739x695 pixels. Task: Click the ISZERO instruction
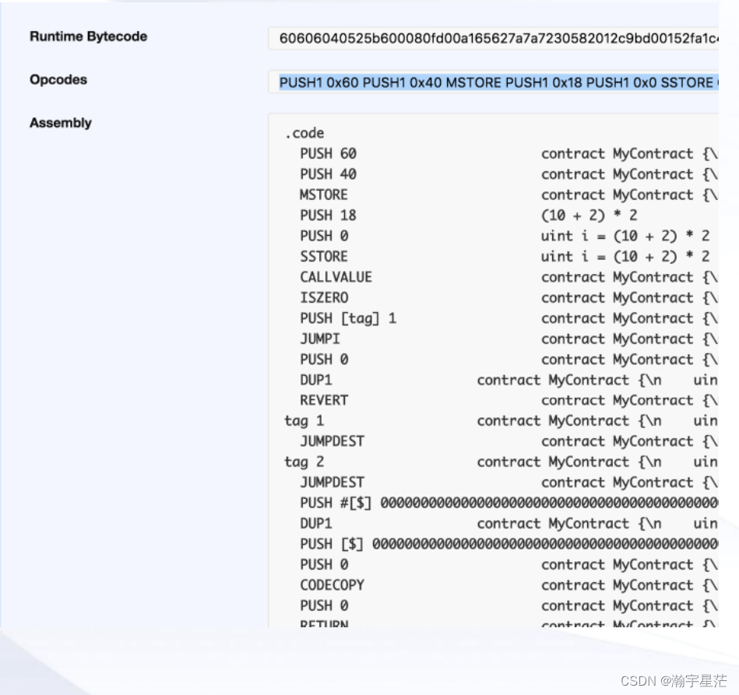pyautogui.click(x=324, y=298)
